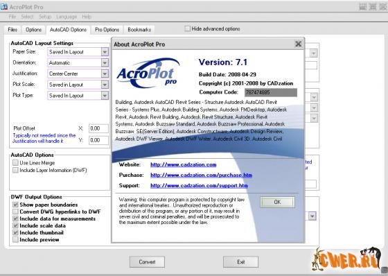Screen dimensions: 388x276
Task: Click the CWER.RU watermark logo
Action: point(346,259)
